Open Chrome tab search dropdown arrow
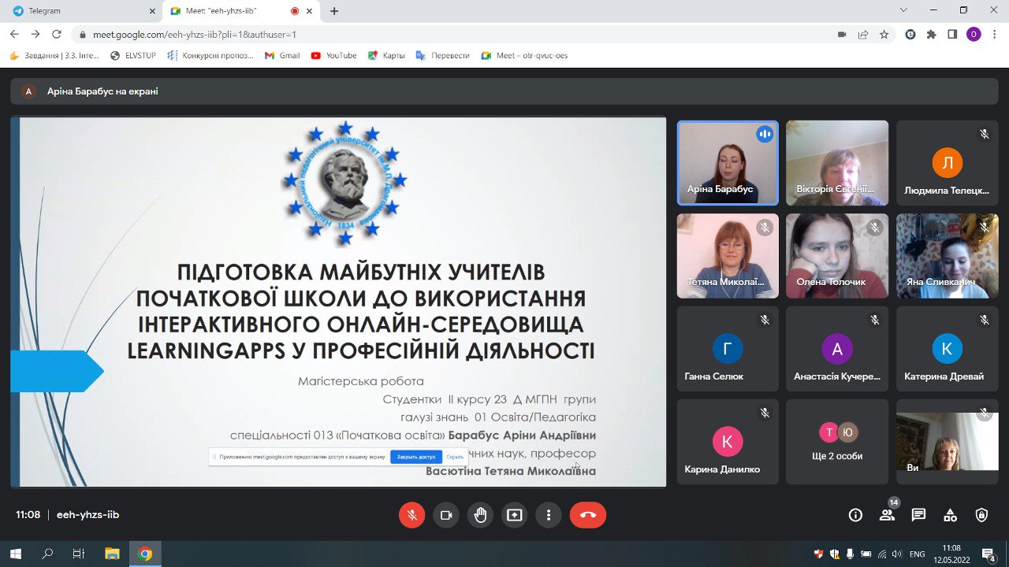The height and width of the screenshot is (567, 1009). [903, 10]
